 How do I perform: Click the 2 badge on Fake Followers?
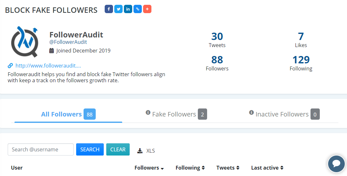pyautogui.click(x=202, y=114)
